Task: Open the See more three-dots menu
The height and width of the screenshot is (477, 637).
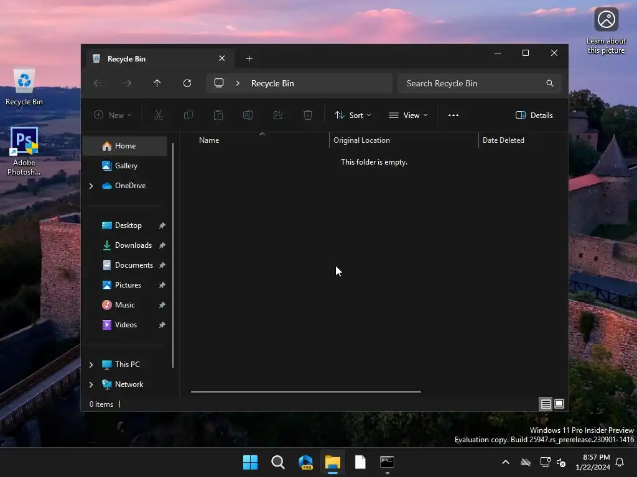Action: point(453,115)
